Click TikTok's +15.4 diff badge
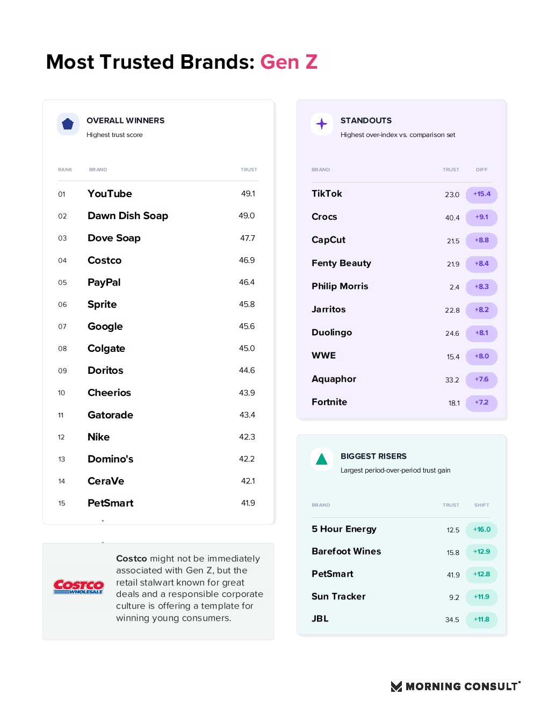548x709 pixels. coord(481,194)
